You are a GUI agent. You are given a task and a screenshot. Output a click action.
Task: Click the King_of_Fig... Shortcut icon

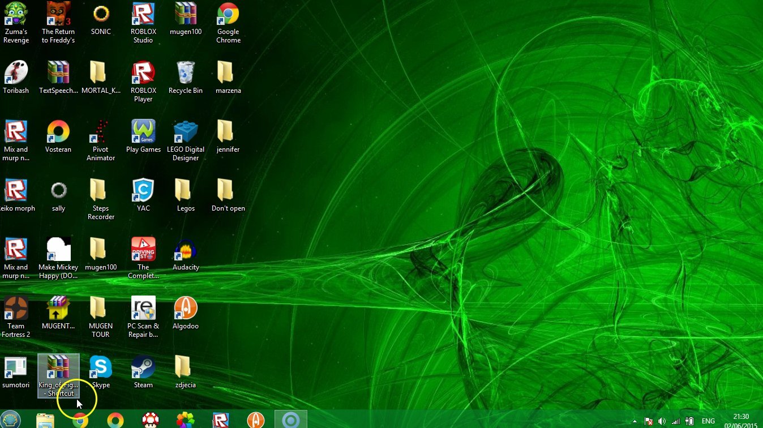point(58,375)
